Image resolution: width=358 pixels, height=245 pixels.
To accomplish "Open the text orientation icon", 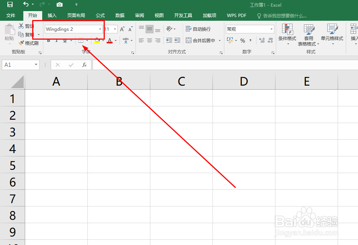I will point(169,29).
